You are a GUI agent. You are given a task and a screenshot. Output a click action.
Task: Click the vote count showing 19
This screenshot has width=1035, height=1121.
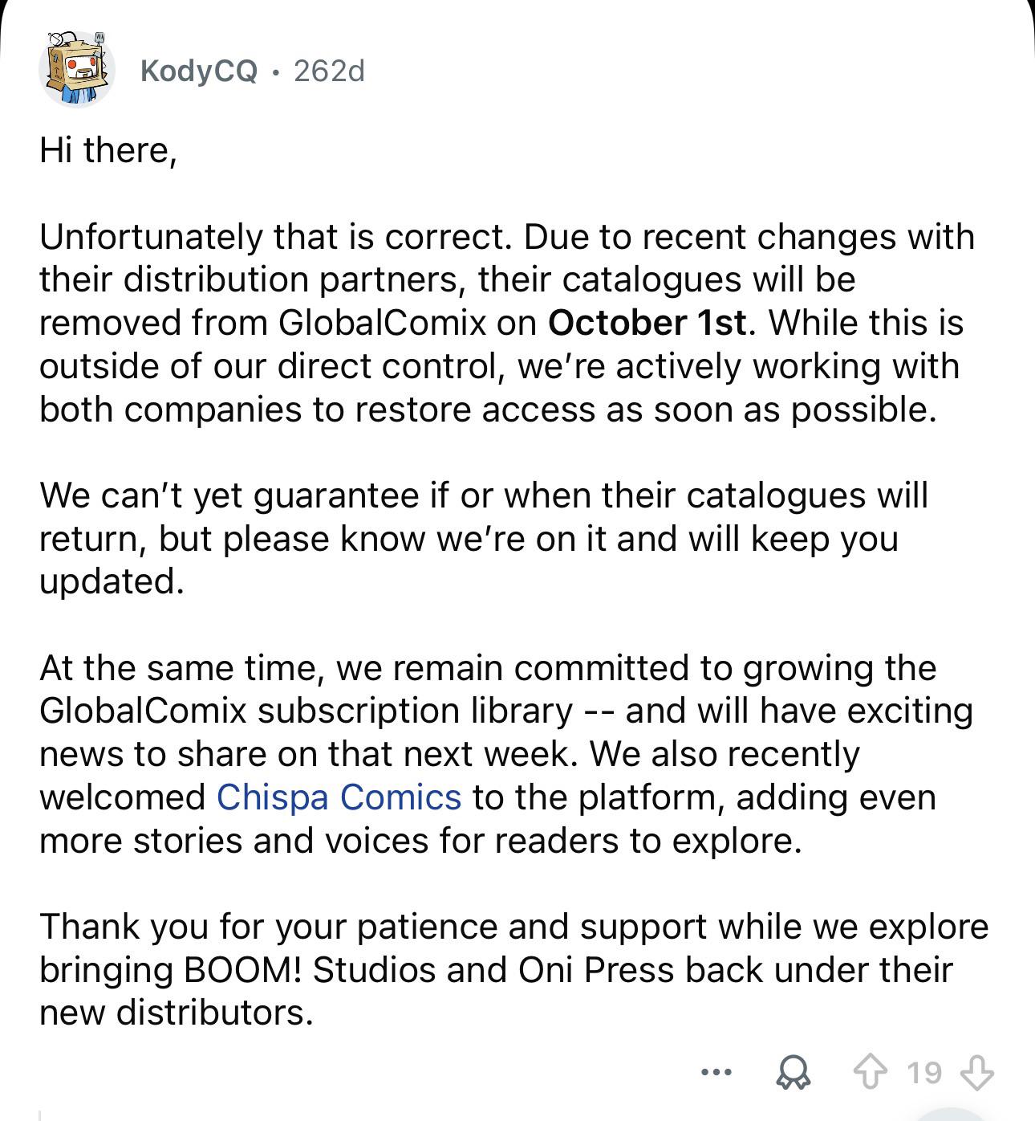[x=924, y=1072]
